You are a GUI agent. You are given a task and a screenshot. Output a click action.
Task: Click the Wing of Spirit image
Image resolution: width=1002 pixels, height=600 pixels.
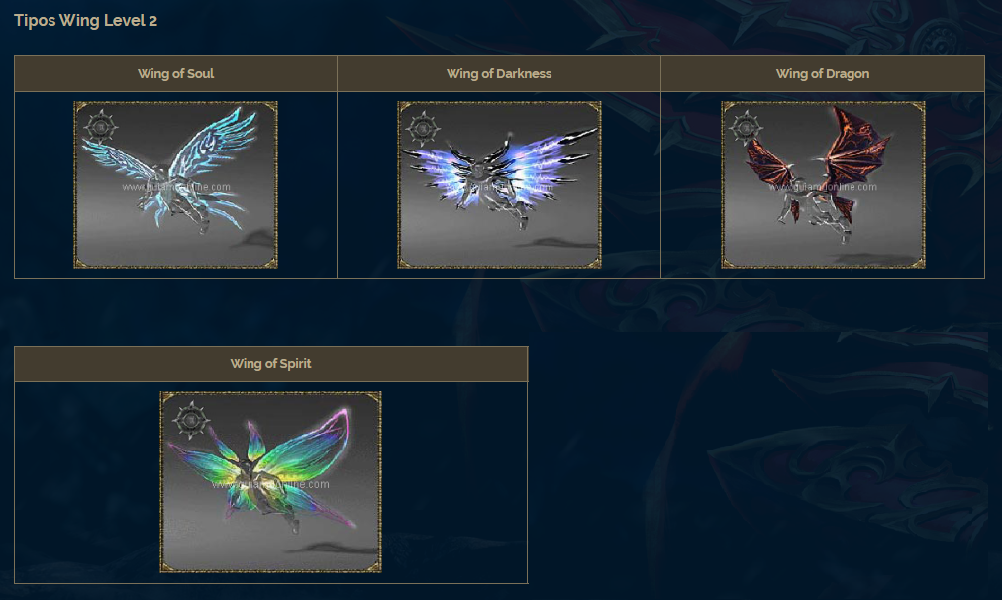[271, 482]
